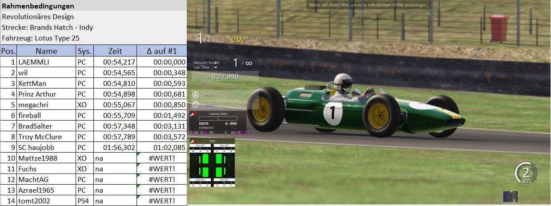Select the time cell 00:57,789
The image size is (551, 206).
click(115, 137)
